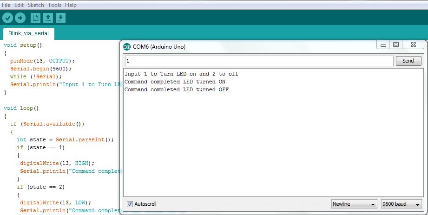Click the 'Serial.begin(9600);' code line
The height and width of the screenshot is (215, 428).
tap(41, 69)
